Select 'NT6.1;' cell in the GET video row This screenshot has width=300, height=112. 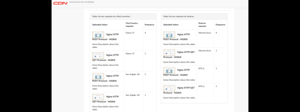click(202, 86)
